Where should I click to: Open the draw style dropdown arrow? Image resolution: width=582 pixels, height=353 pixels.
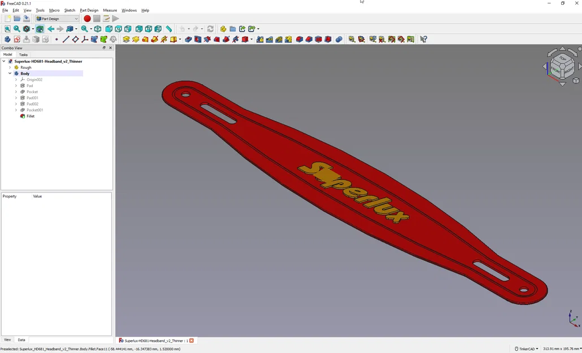tap(33, 29)
